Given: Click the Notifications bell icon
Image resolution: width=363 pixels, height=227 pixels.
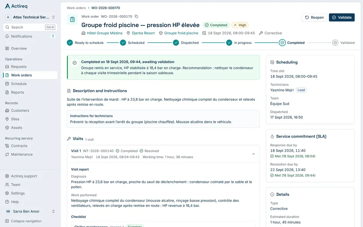Looking at the screenshot, I should pyautogui.click(x=7, y=36).
